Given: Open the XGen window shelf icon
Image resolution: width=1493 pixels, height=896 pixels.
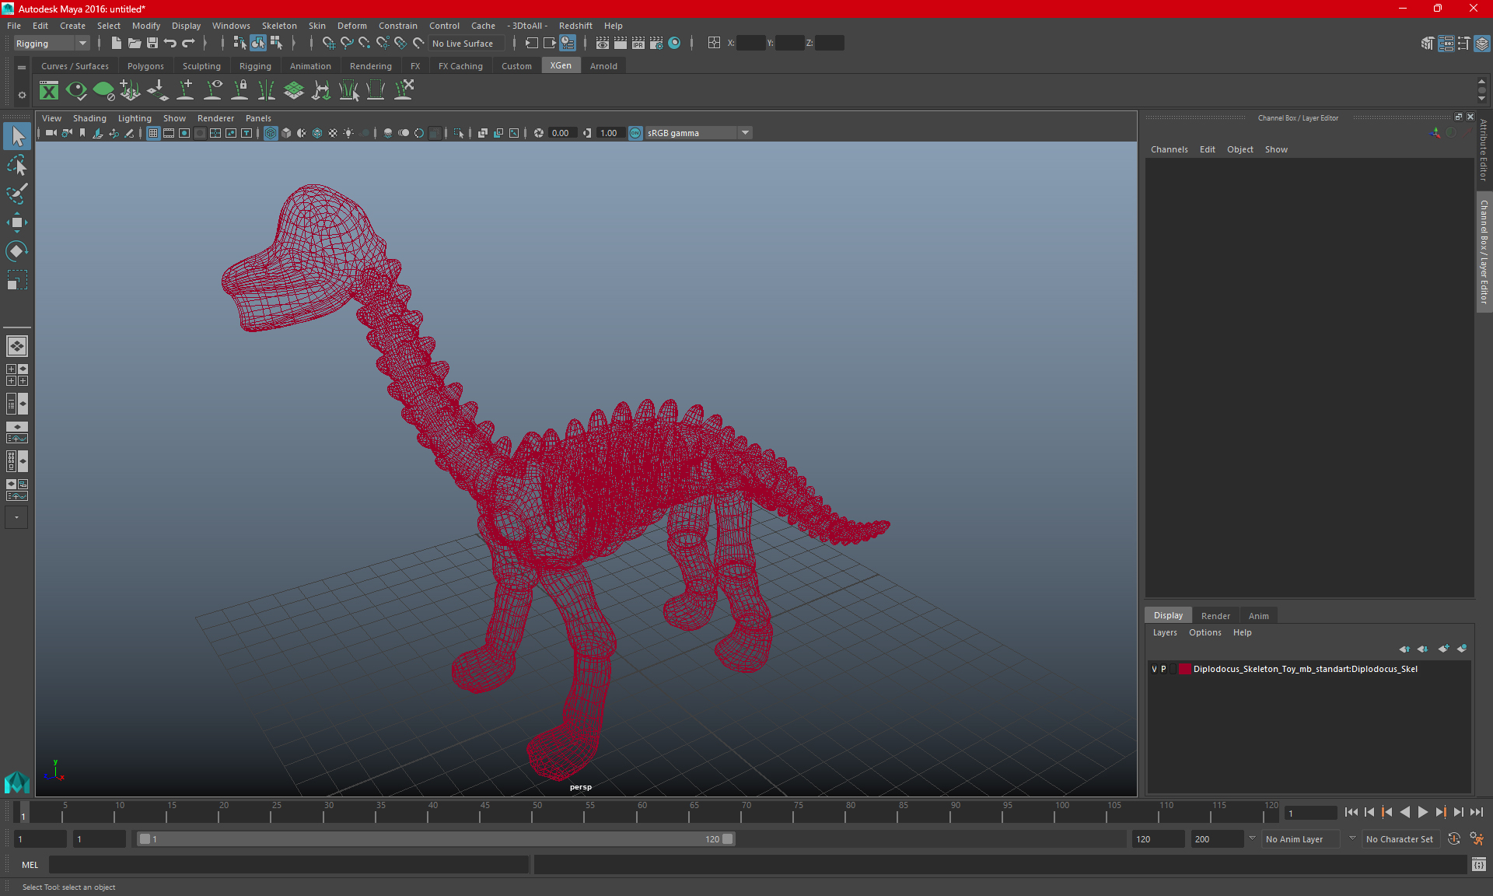Looking at the screenshot, I should click(x=49, y=91).
